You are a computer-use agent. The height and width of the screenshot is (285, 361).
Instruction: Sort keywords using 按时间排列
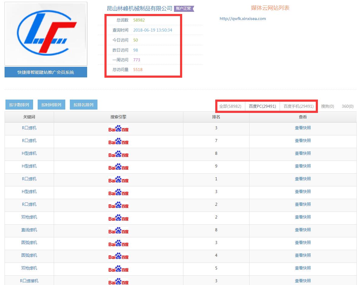[x=51, y=105]
